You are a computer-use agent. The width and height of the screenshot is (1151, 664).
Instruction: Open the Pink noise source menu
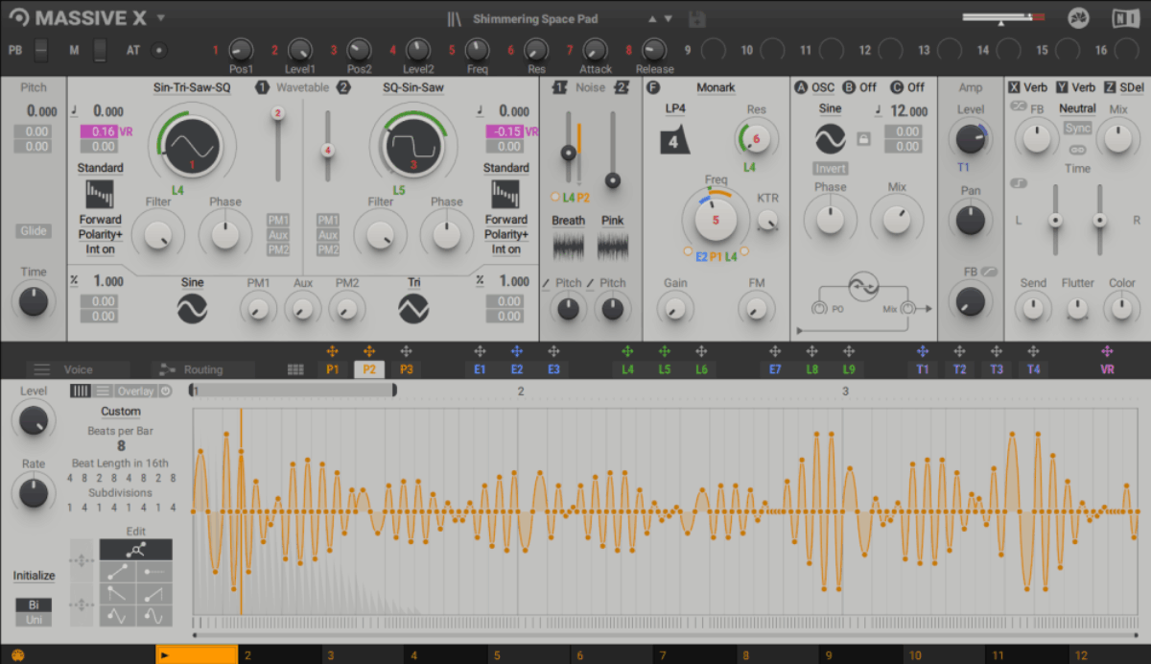pyautogui.click(x=613, y=221)
